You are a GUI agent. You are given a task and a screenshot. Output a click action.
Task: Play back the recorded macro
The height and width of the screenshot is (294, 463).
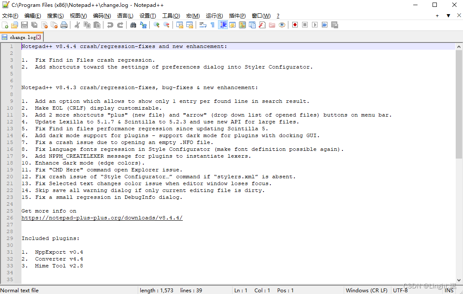315,25
